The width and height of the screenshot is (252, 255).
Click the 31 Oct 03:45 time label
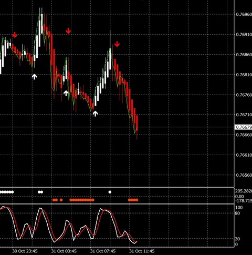tap(64, 251)
